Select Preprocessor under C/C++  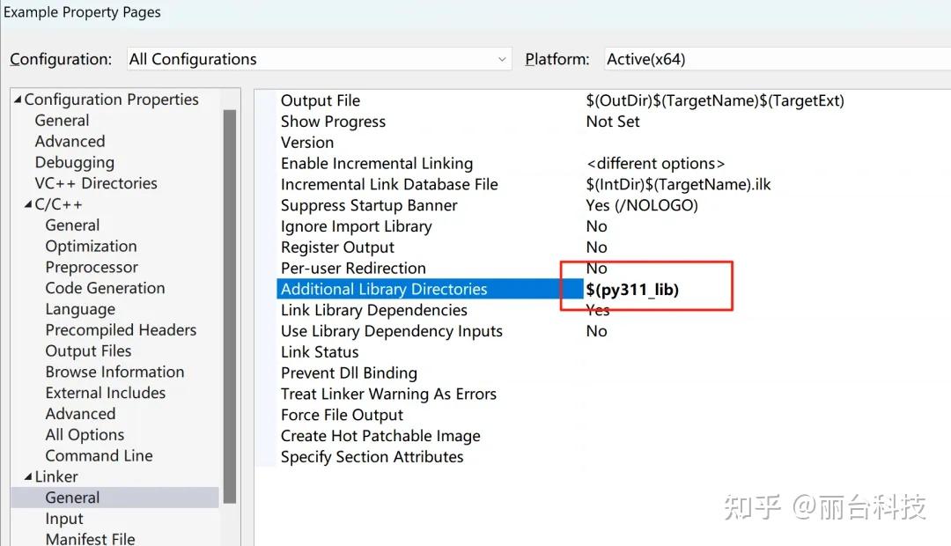point(91,267)
